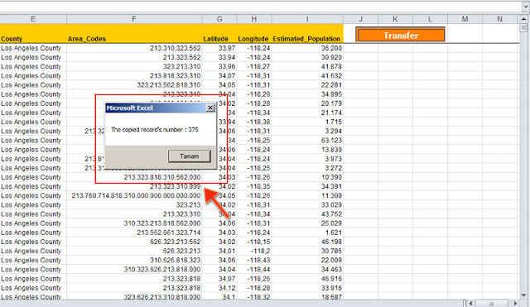Image resolution: width=530 pixels, height=307 pixels.
Task: Click the vertical scrollbar down arrow
Action: tap(524, 295)
